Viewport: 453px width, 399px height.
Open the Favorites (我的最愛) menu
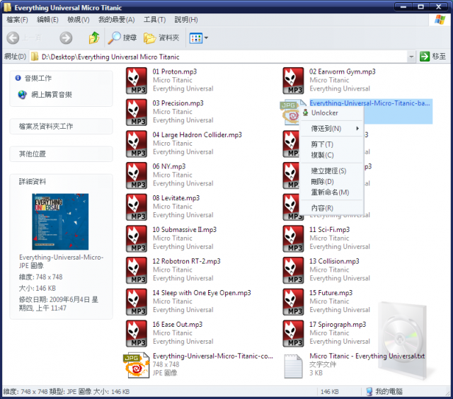pos(116,20)
